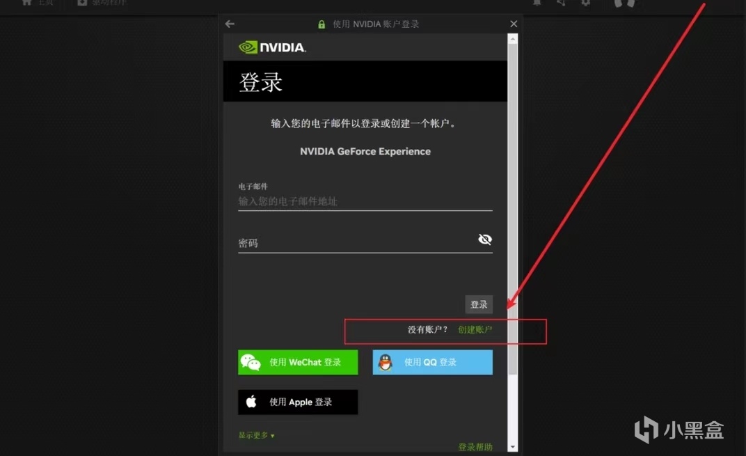Open the drivers tab in background window

[102, 3]
